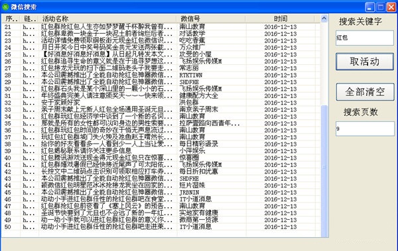
Task: Select row 27 by 常志丽
Action: [x=161, y=68]
